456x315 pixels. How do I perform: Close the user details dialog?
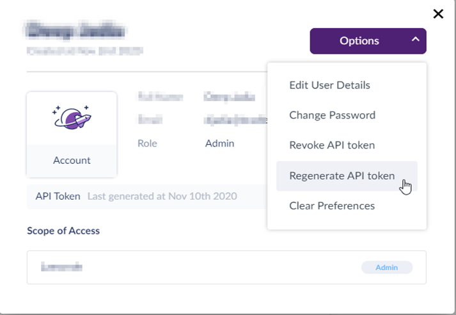[438, 13]
